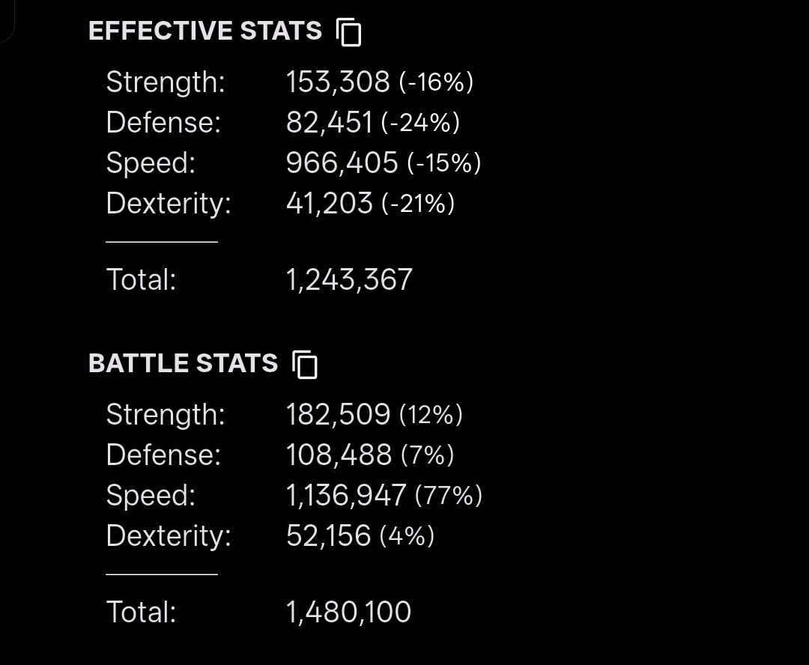Select effective Strength value 153,308
Screen dimensions: 809x665
(338, 82)
